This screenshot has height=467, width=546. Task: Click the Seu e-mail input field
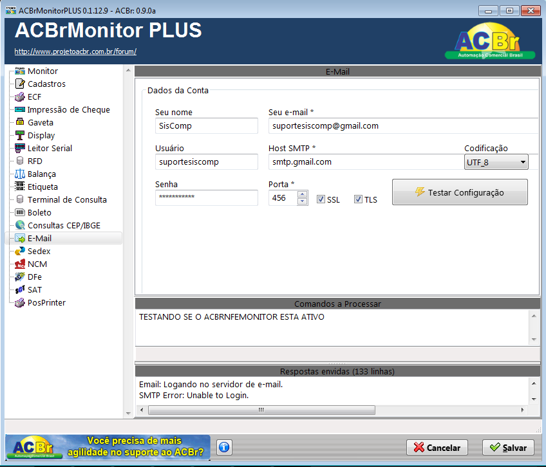[403, 125]
